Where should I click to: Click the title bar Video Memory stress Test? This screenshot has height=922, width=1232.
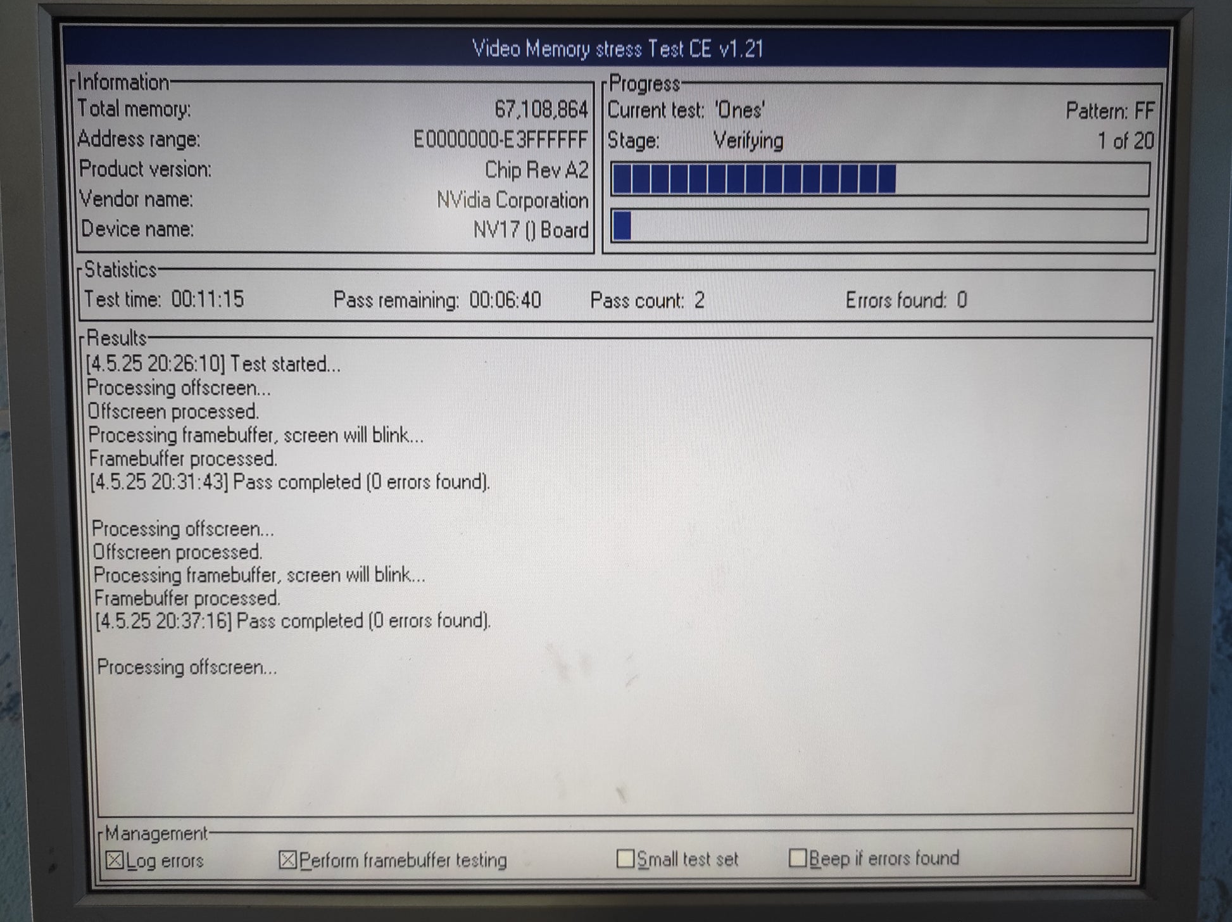tap(617, 49)
